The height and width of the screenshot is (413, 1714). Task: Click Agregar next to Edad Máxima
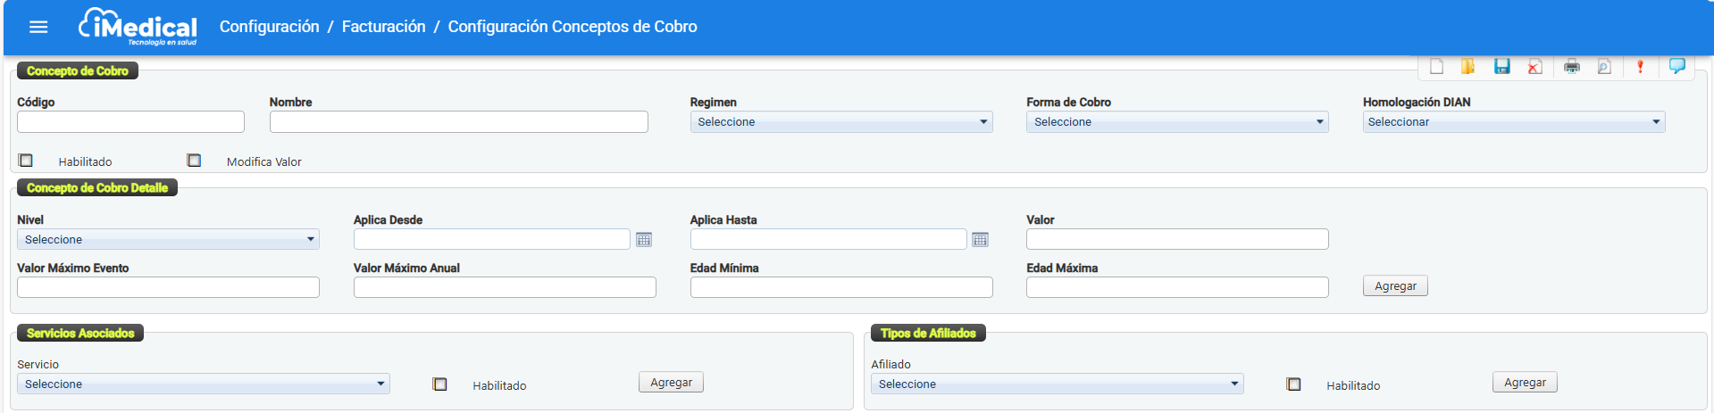pos(1394,286)
